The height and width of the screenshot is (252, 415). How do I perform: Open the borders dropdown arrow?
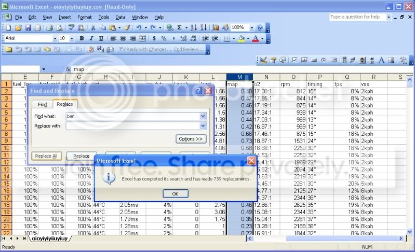click(234, 38)
